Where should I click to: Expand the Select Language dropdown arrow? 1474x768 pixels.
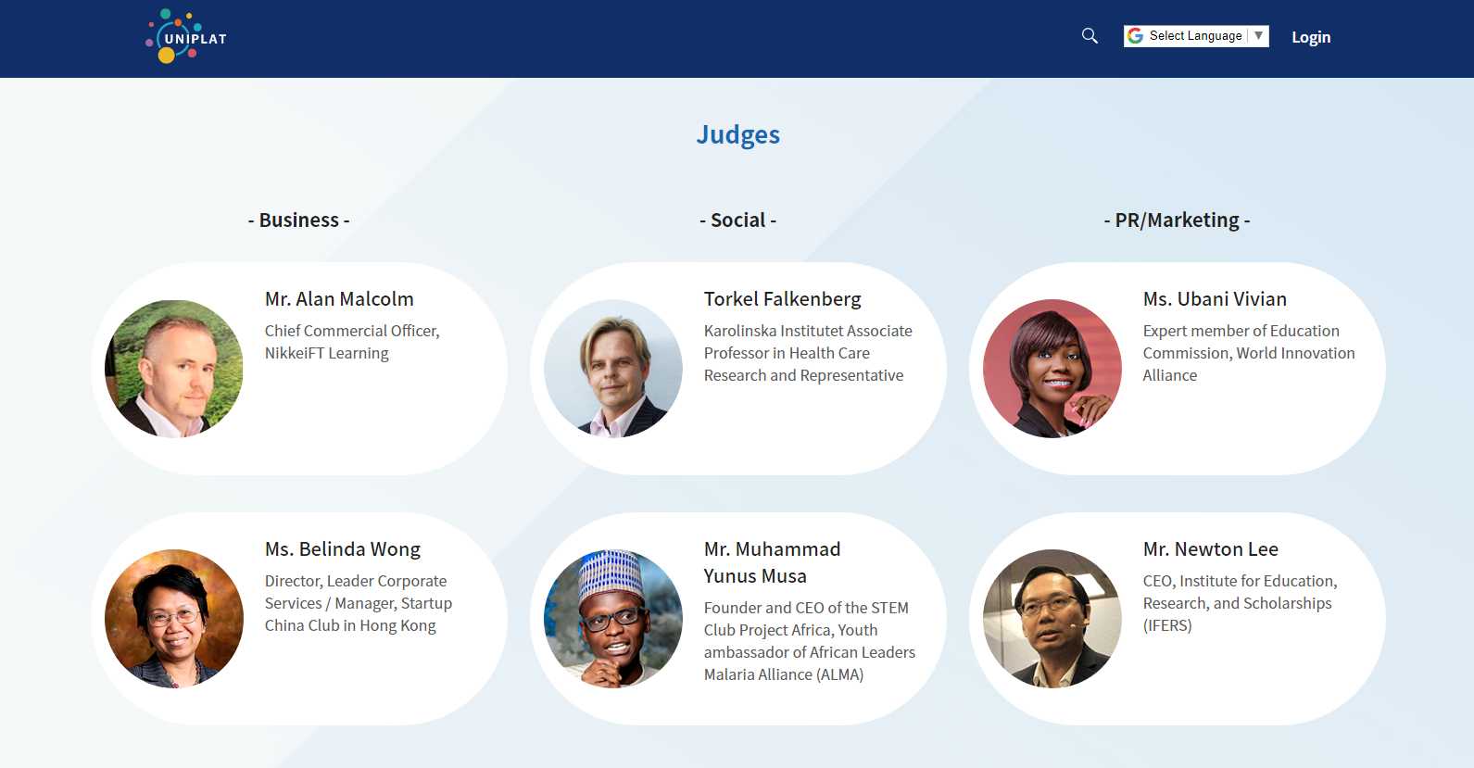(x=1258, y=36)
